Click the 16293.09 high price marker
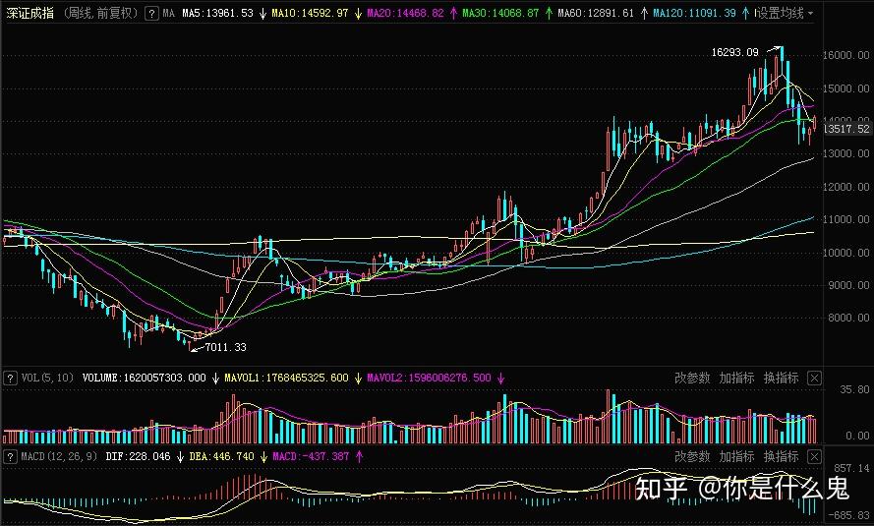Viewport: 874px width, 526px height. (x=735, y=52)
